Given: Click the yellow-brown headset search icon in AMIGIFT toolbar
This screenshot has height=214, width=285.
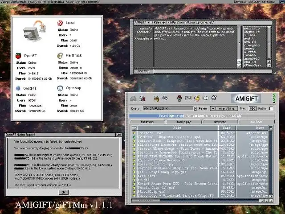Looking at the screenshot, I should tap(156, 99).
